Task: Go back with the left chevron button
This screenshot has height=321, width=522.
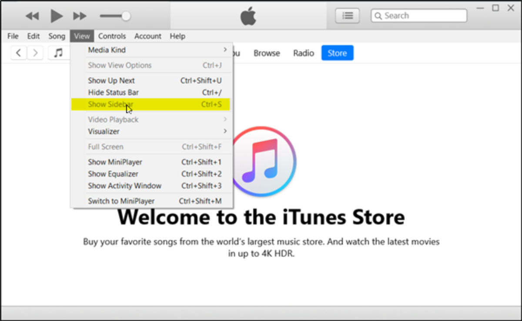Action: coord(18,53)
